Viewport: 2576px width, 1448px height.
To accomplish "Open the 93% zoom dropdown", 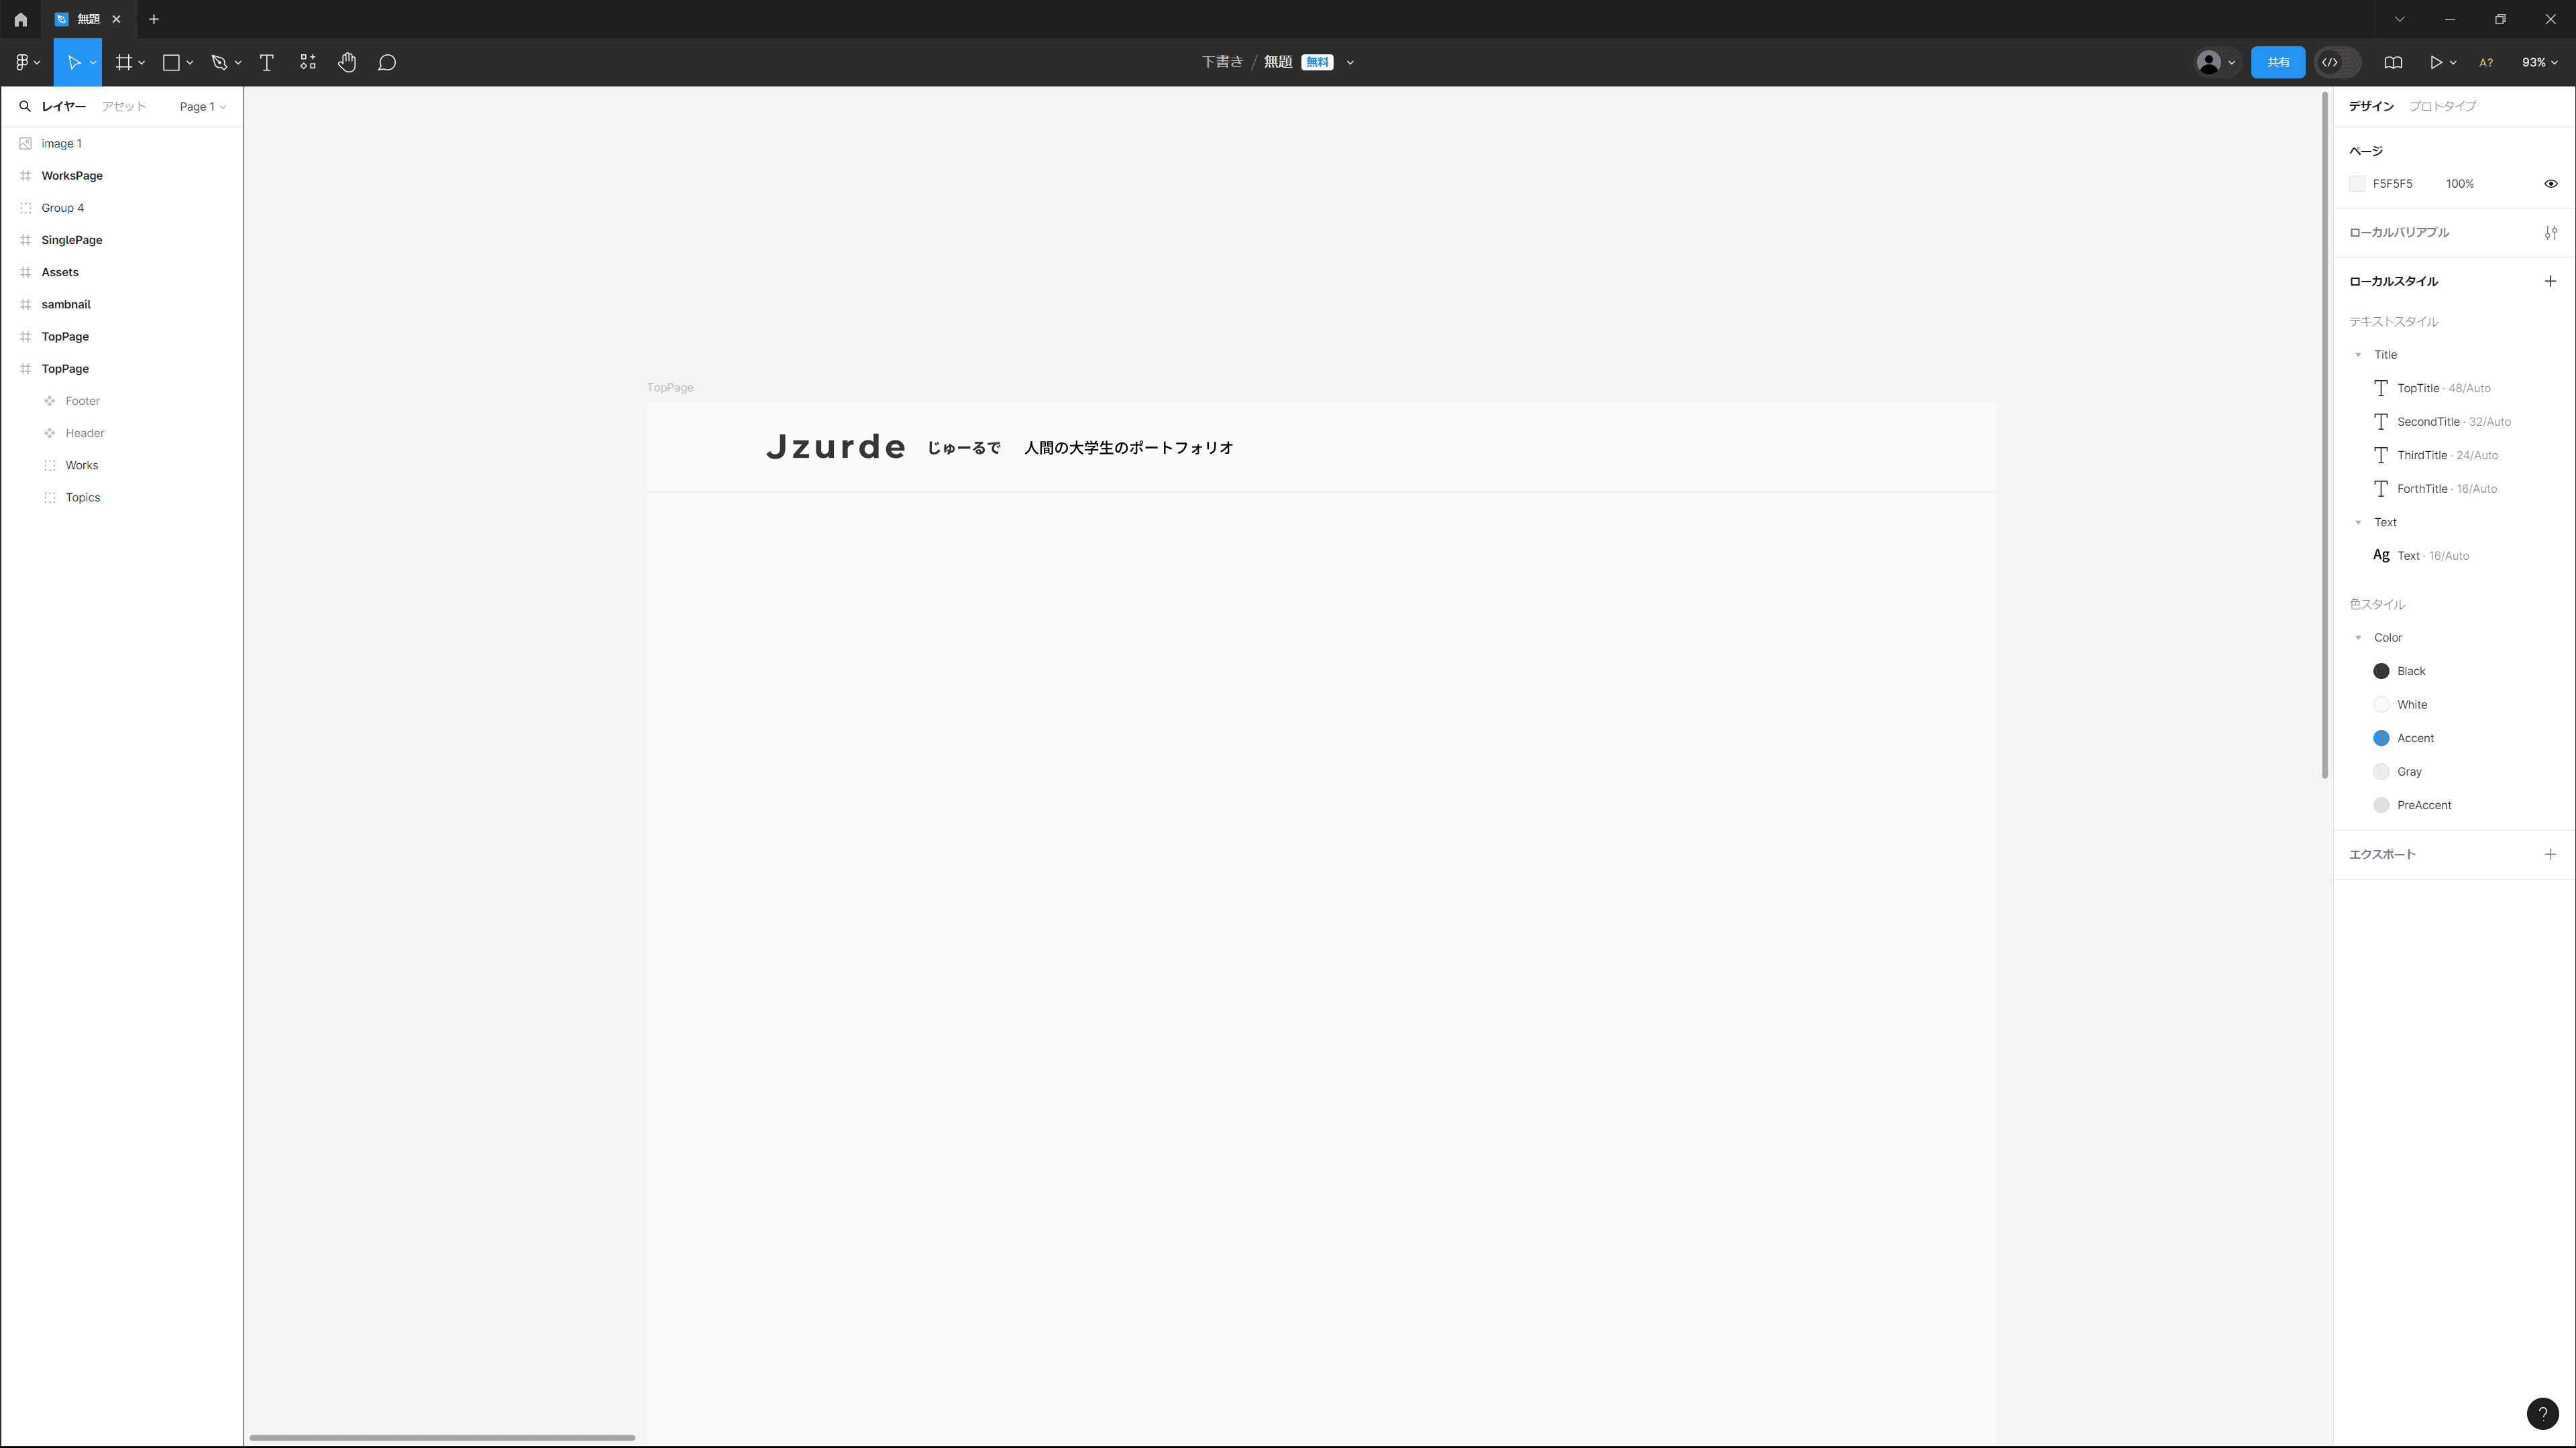I will 2539,62.
